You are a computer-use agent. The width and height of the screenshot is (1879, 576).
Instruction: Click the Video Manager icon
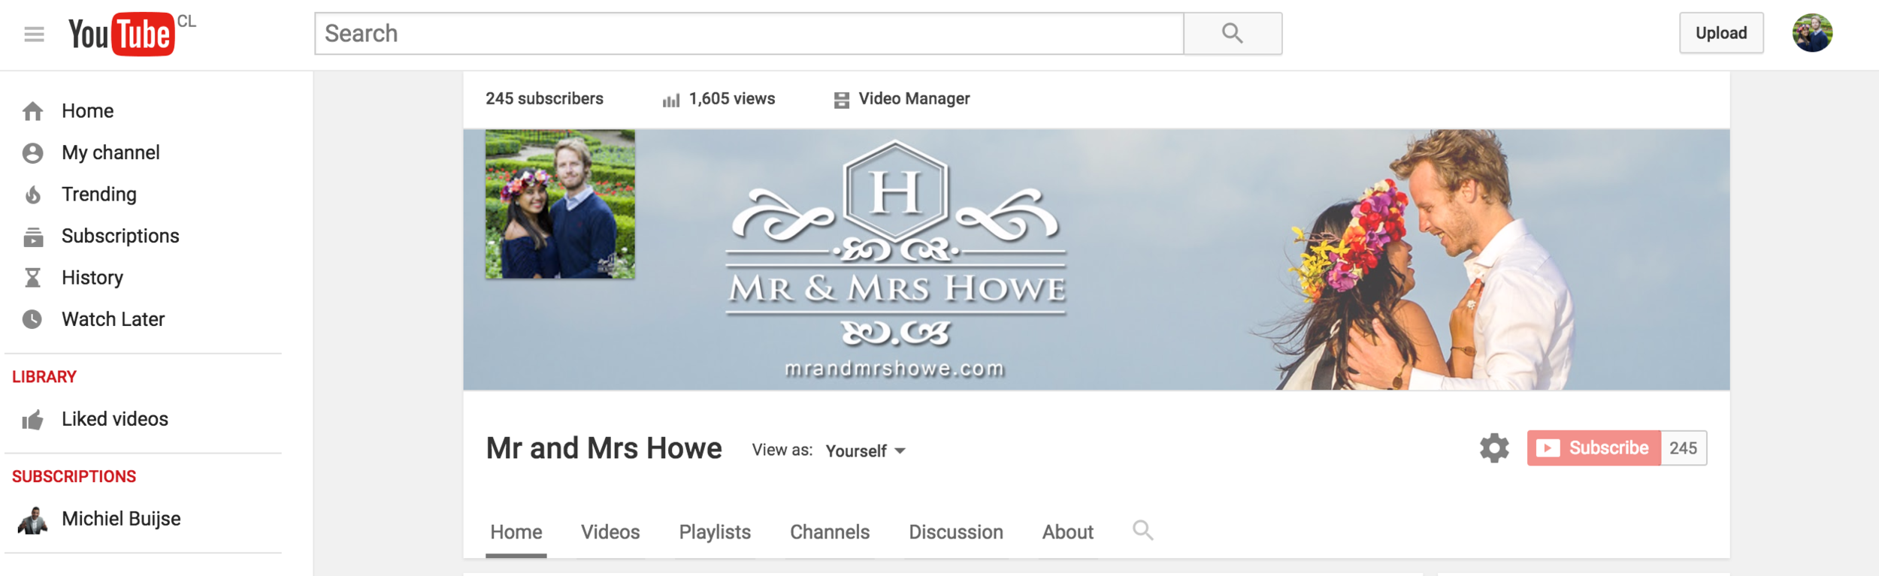pos(842,100)
